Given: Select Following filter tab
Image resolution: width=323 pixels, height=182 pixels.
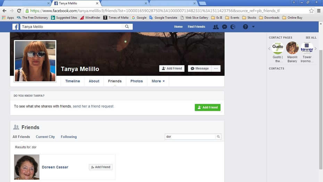Looking at the screenshot, I should (x=69, y=137).
